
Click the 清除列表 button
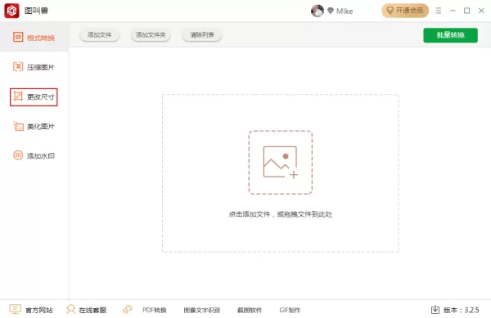[x=202, y=34]
